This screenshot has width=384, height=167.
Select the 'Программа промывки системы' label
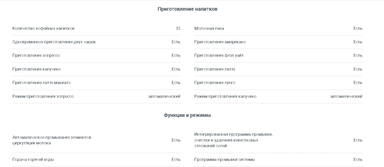[225, 160]
